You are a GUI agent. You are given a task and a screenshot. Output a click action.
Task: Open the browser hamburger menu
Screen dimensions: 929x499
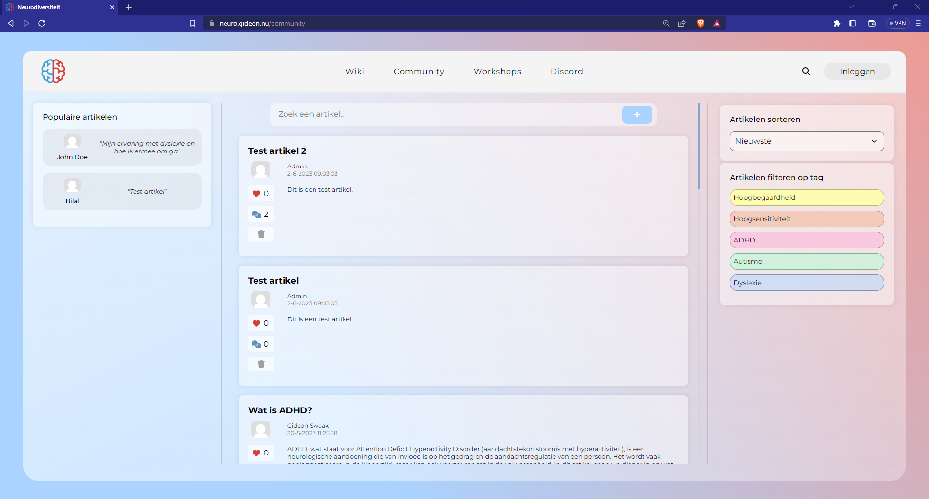click(918, 23)
